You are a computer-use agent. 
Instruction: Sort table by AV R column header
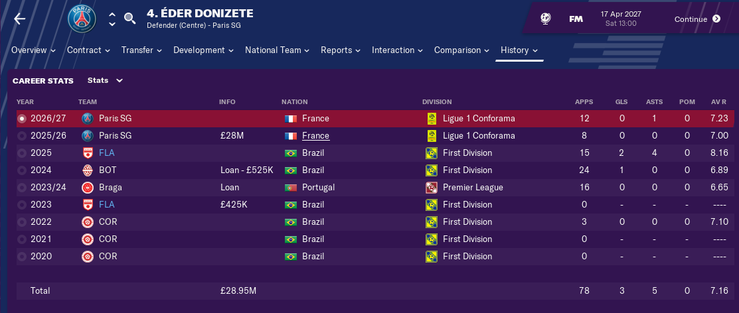[x=719, y=102]
